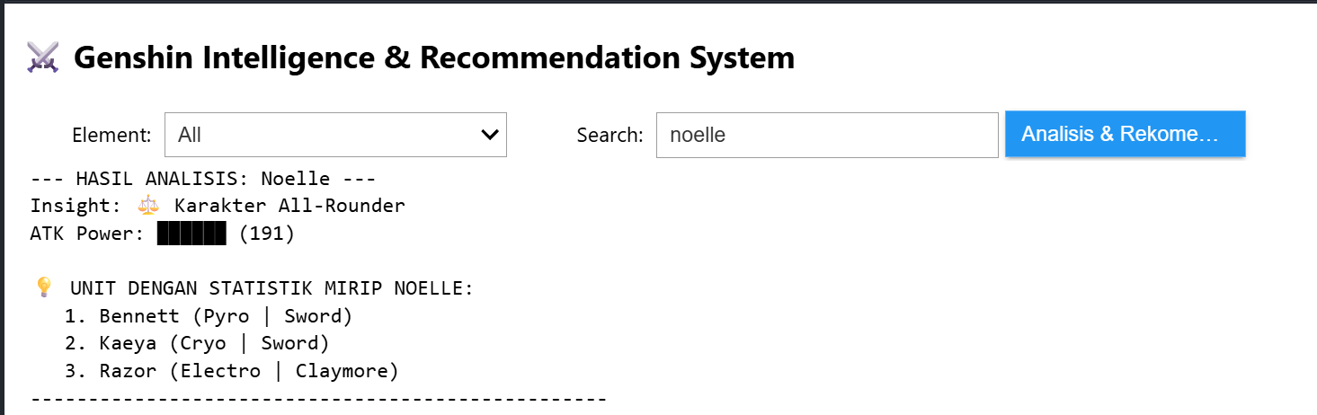Viewport: 1317px width, 415px height.
Task: Click the HASIL ANALISIS: Noelle header line
Action: pyautogui.click(x=202, y=179)
